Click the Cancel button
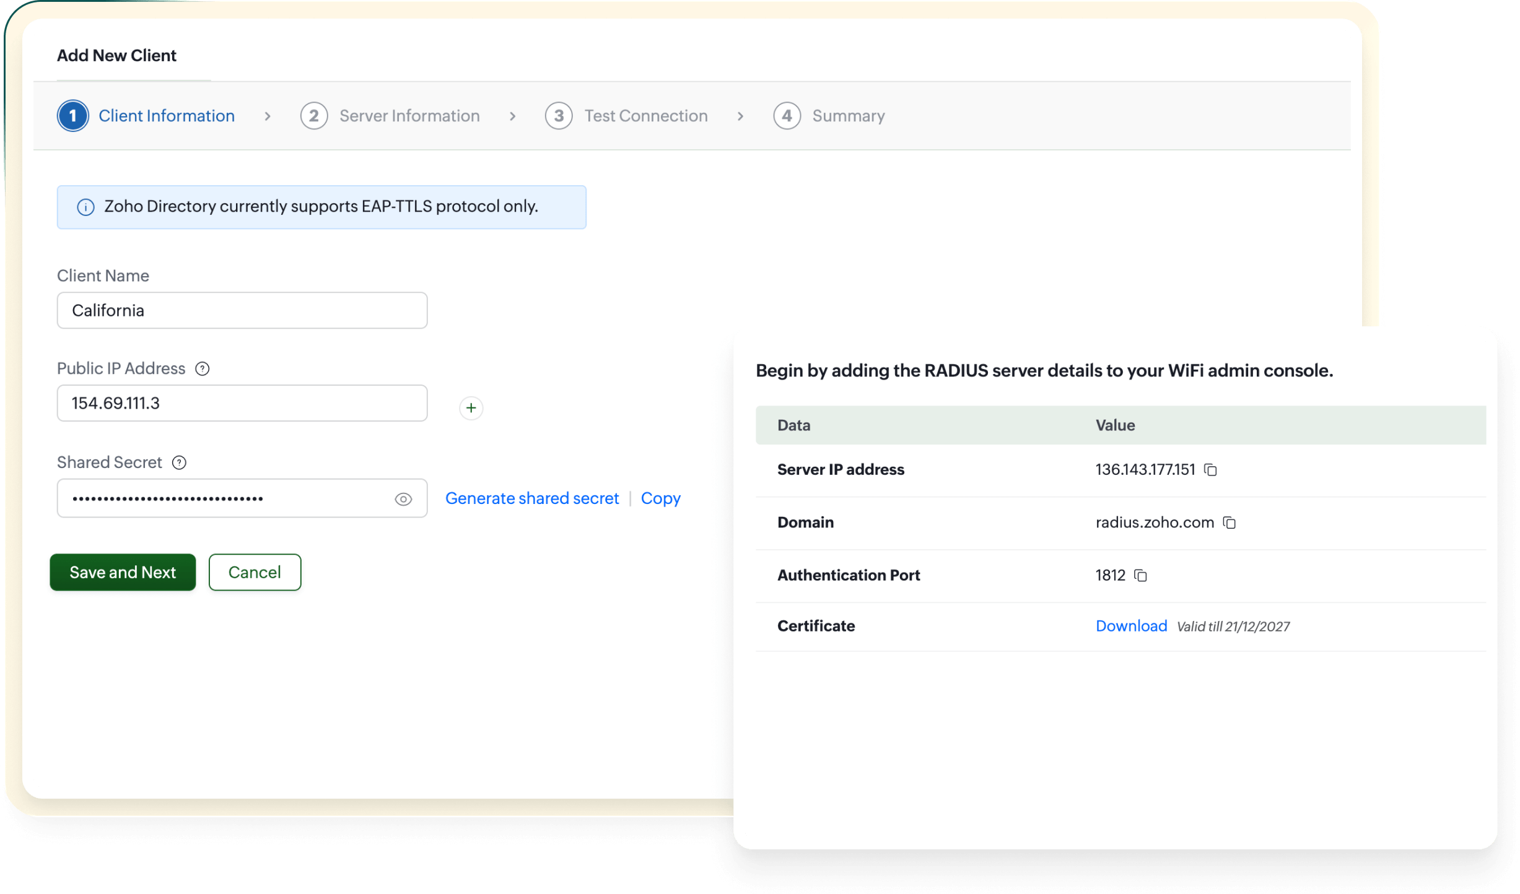This screenshot has height=894, width=1520. coord(255,572)
